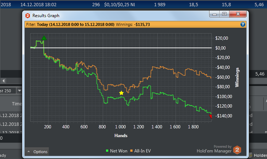
Task: Click the blue help question mark icon
Action: 243,24
